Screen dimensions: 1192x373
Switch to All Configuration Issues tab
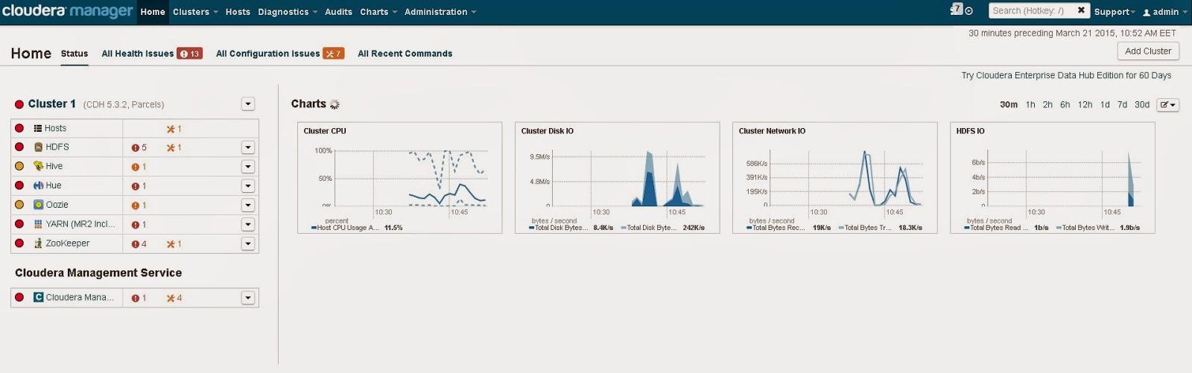point(280,54)
